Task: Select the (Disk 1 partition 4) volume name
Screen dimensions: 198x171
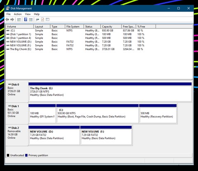Action: pos(21,38)
